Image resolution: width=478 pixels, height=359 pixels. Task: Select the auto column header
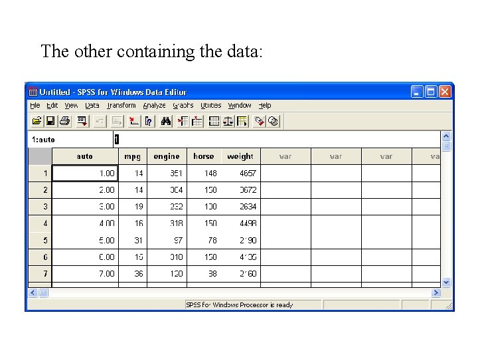tap(85, 156)
